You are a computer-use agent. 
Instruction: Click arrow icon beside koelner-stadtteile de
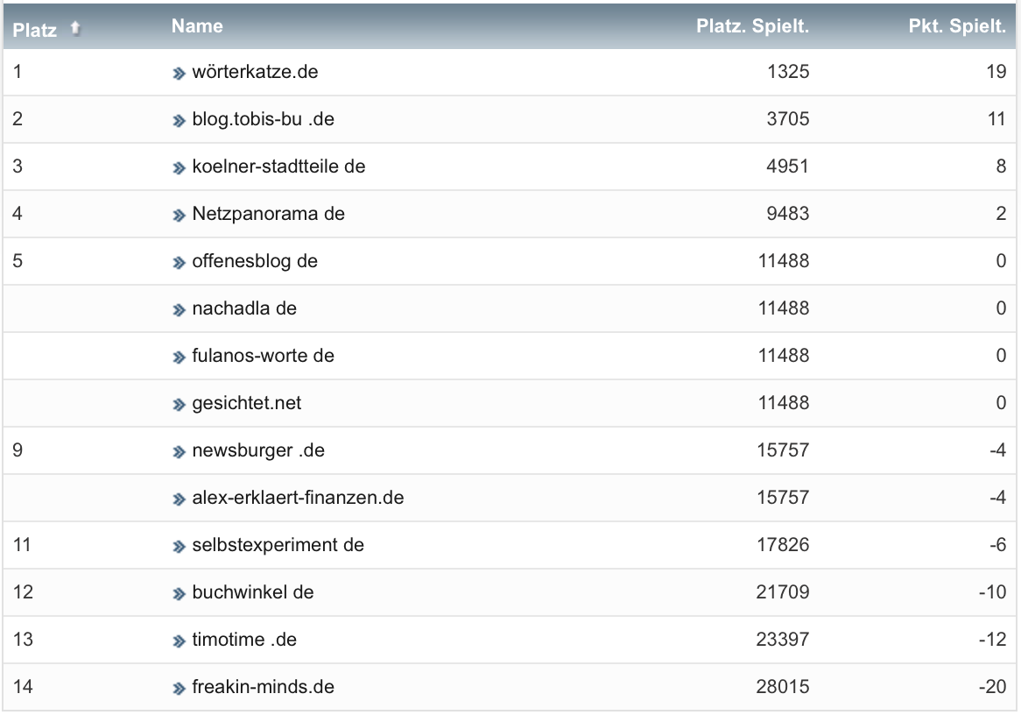(x=179, y=168)
